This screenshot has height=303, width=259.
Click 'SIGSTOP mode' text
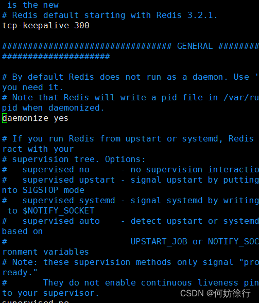tap(54, 190)
